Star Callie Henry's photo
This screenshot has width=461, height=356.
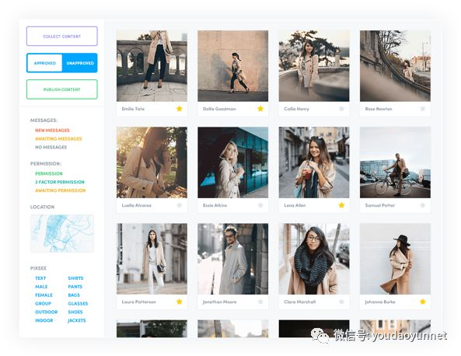(341, 109)
